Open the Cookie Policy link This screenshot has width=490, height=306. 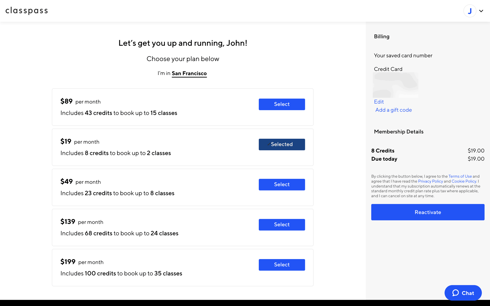[464, 181]
